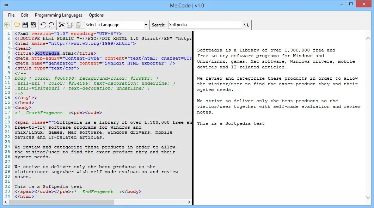Copy selection with the copy icon
This screenshot has height=208, width=374.
point(69,25)
